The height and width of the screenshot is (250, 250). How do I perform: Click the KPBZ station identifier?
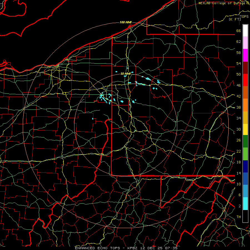pos(132,248)
